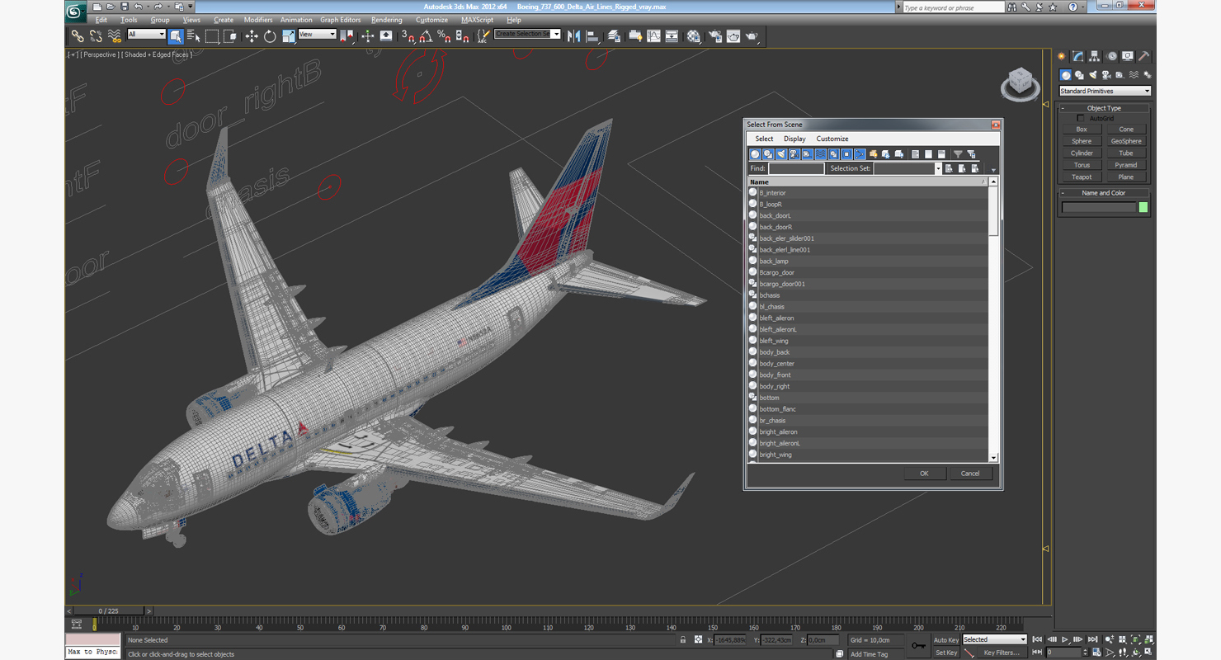Toggle Display Cameras filter in dialog

click(x=794, y=154)
